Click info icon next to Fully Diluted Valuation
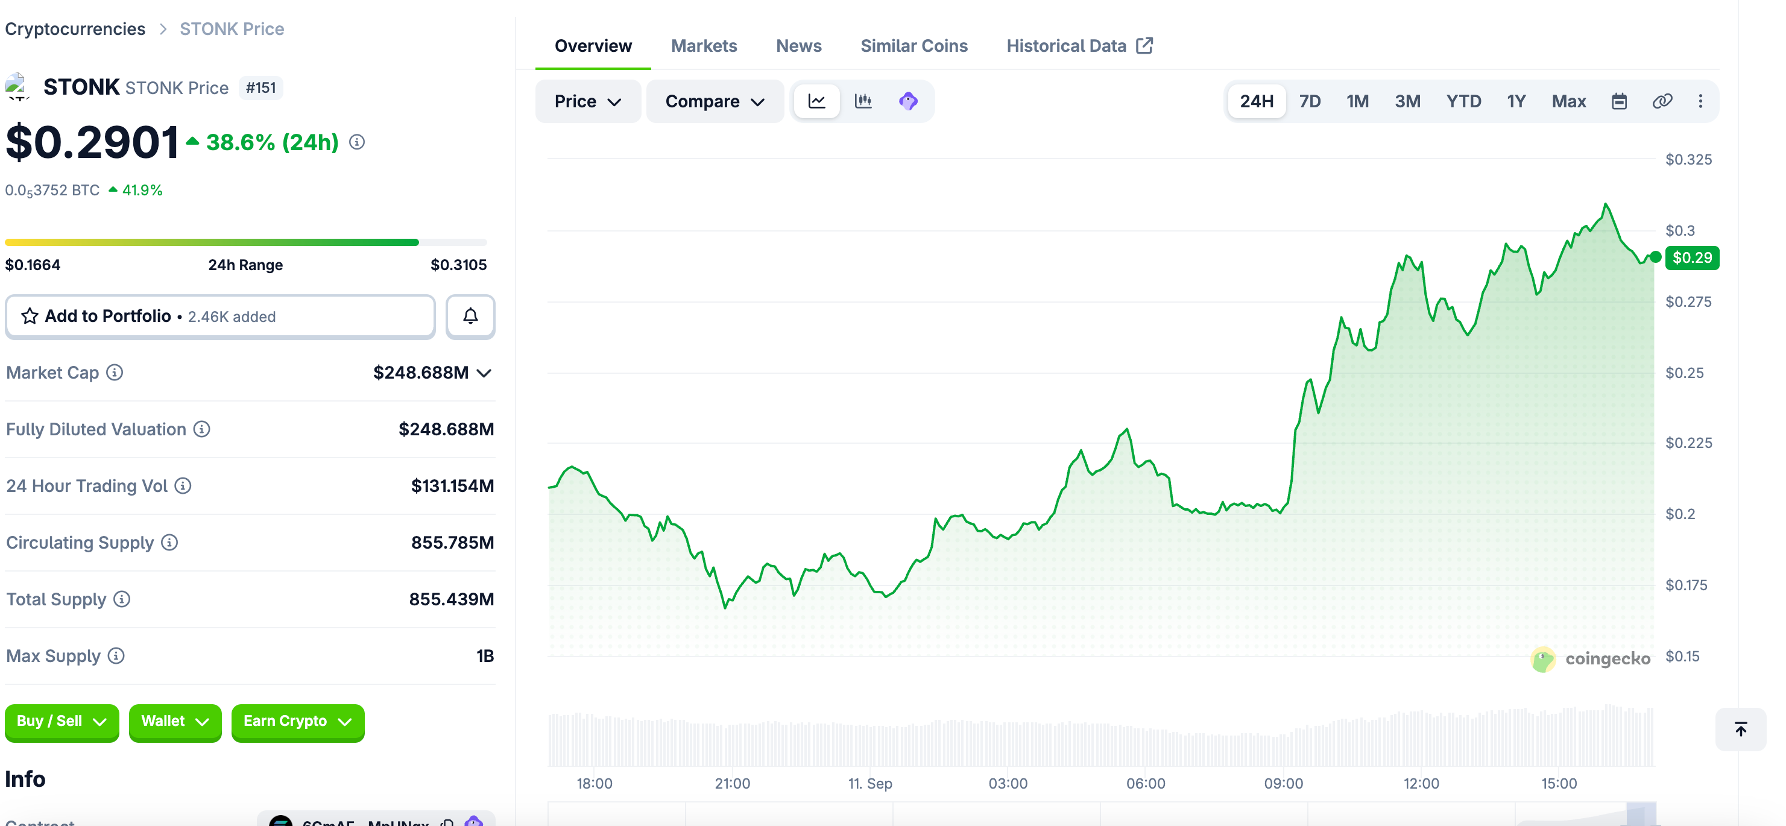Viewport: 1786px width, 826px height. (x=202, y=429)
